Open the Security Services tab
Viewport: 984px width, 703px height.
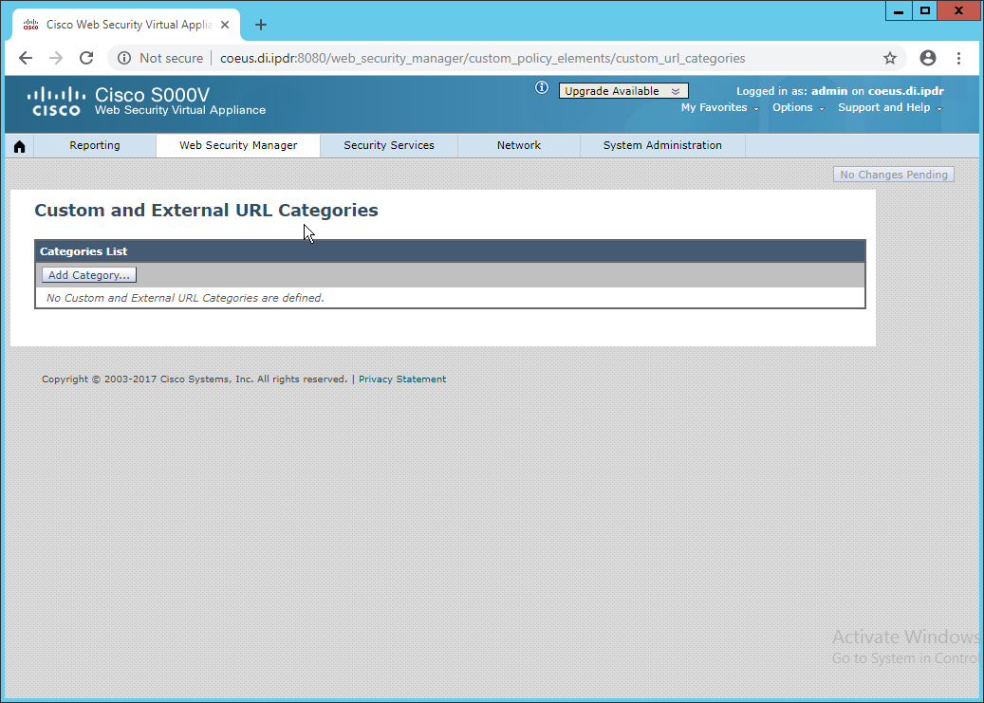(389, 145)
